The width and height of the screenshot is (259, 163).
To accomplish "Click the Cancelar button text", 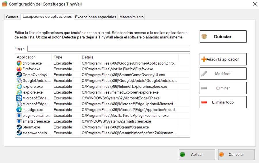I will click(x=236, y=154).
